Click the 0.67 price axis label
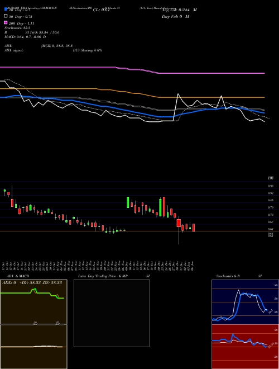The height and width of the screenshot is (369, 279). pyautogui.click(x=270, y=222)
